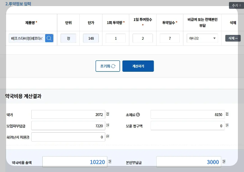Click the 1회 투약량 dose input

tap(115, 38)
